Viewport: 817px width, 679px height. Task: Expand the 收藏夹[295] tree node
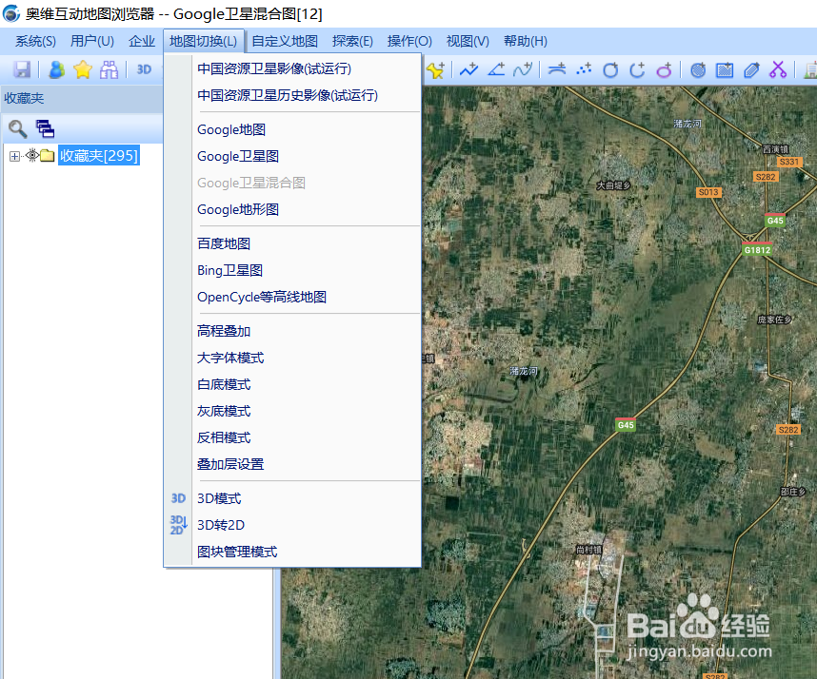pyautogui.click(x=14, y=156)
